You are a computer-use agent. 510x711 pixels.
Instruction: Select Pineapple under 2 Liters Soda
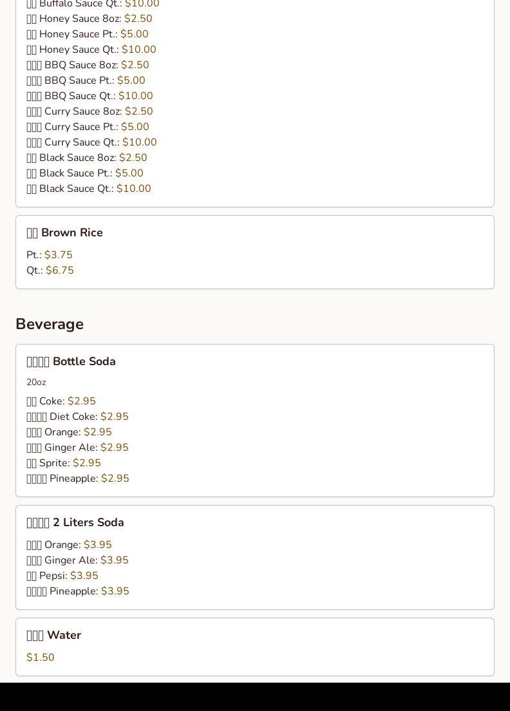pyautogui.click(x=78, y=591)
